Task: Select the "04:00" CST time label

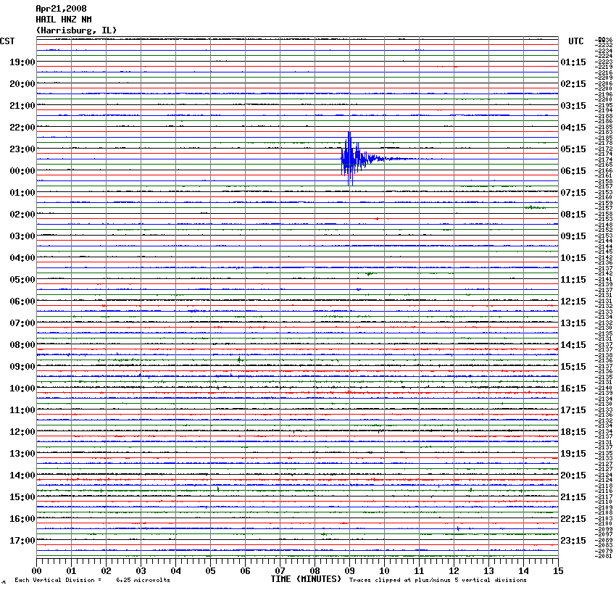Action: coord(22,258)
